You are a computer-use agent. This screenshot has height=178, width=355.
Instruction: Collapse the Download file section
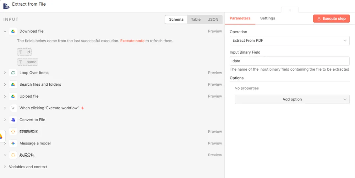click(x=5, y=31)
